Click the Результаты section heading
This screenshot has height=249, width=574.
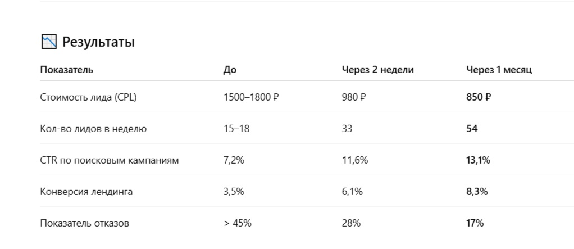tap(98, 42)
